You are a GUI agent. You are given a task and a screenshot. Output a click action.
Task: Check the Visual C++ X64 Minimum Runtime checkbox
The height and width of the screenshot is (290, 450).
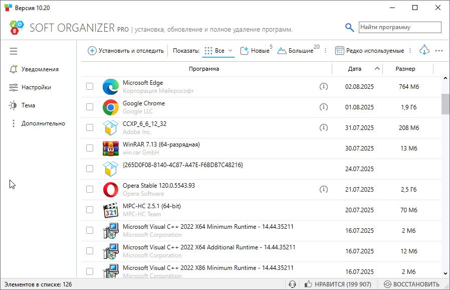pyautogui.click(x=90, y=230)
